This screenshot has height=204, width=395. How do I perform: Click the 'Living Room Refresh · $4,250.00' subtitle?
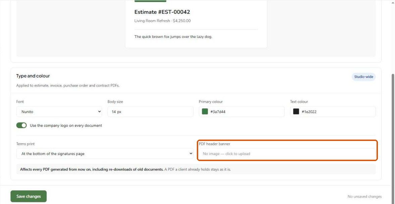tap(163, 21)
